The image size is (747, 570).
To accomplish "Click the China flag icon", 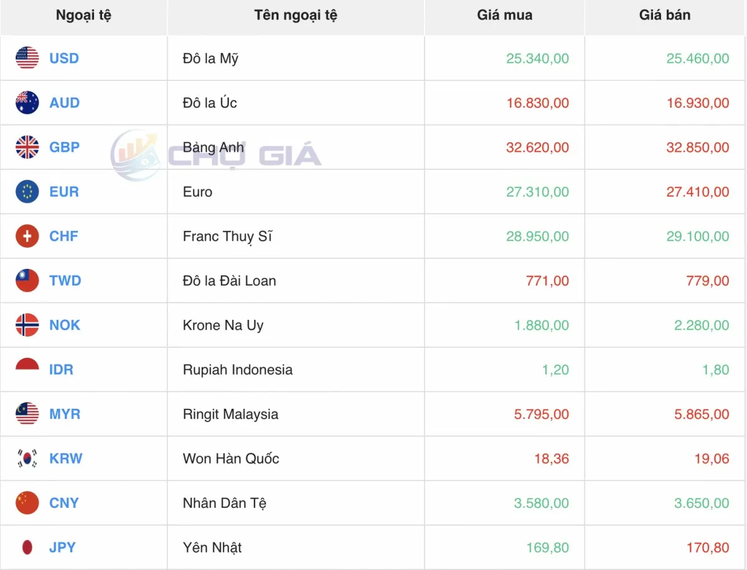I will [27, 503].
